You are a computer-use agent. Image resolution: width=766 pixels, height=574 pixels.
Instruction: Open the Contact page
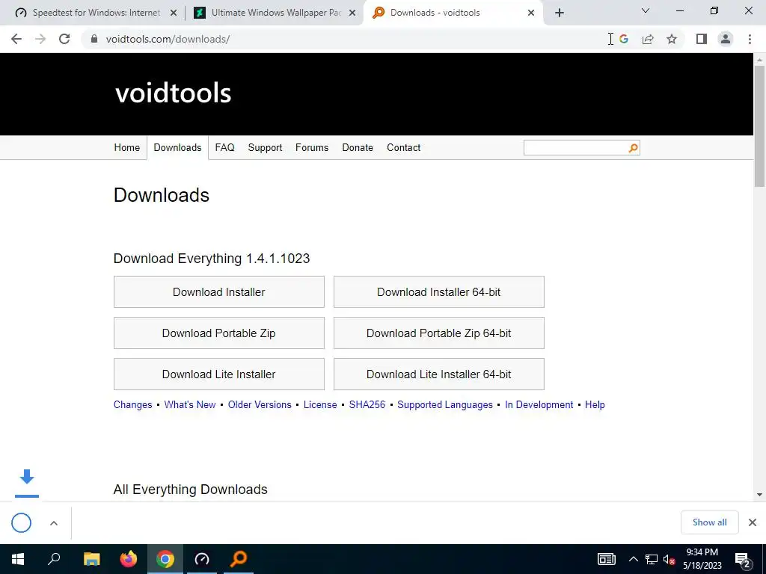(x=403, y=147)
